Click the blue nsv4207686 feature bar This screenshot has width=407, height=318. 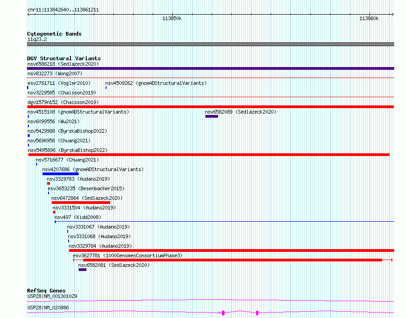tap(60, 174)
